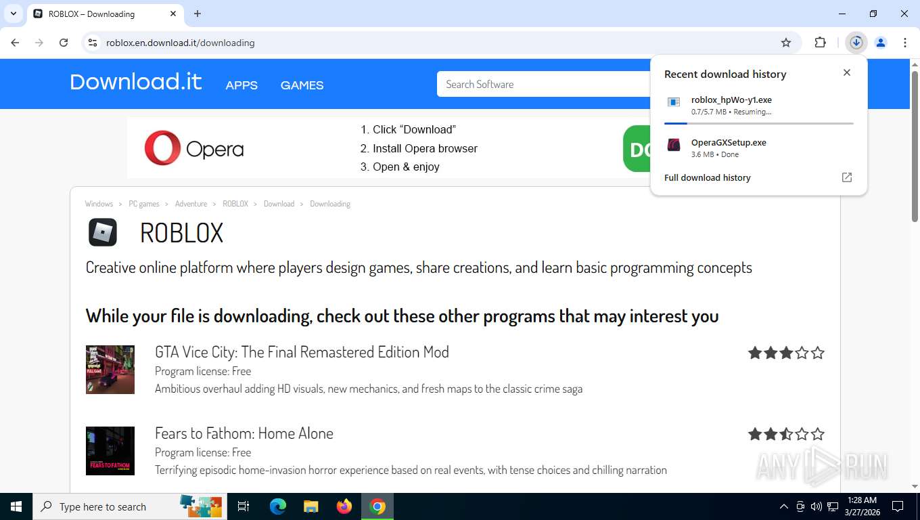Click the Chrome taskbar icon

click(x=377, y=506)
